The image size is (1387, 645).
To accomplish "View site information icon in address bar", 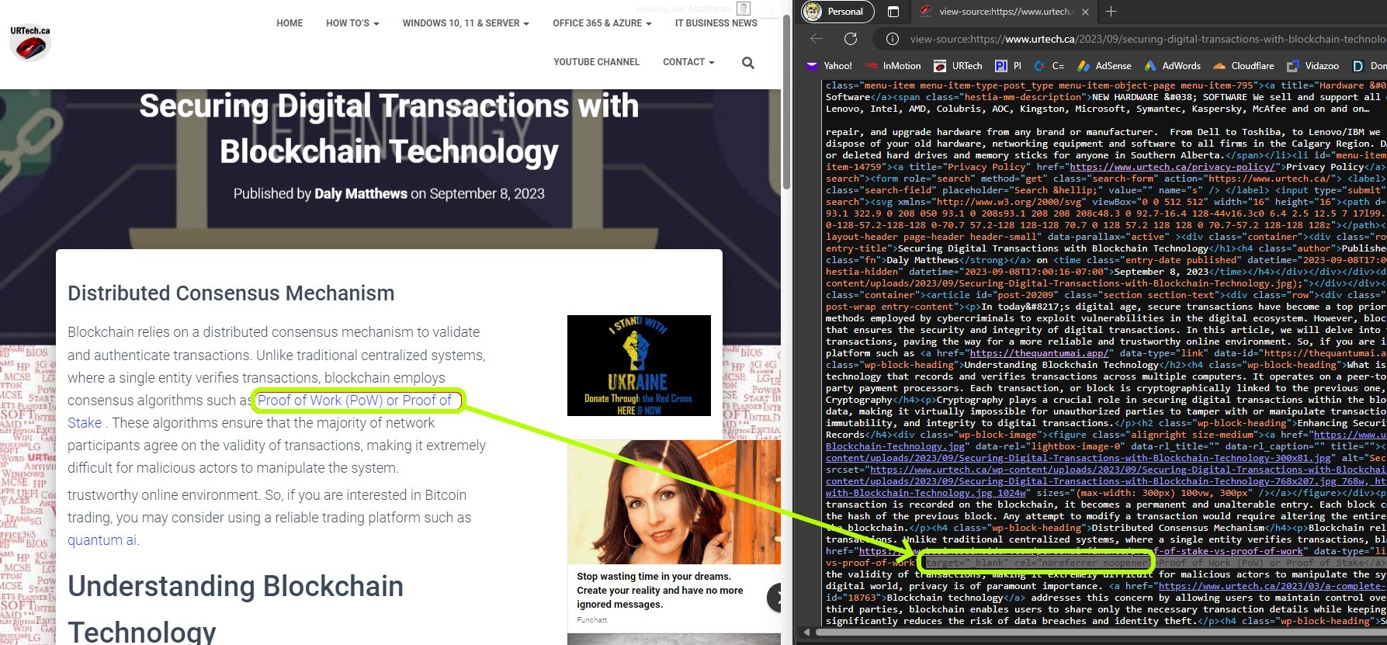I will click(x=893, y=39).
